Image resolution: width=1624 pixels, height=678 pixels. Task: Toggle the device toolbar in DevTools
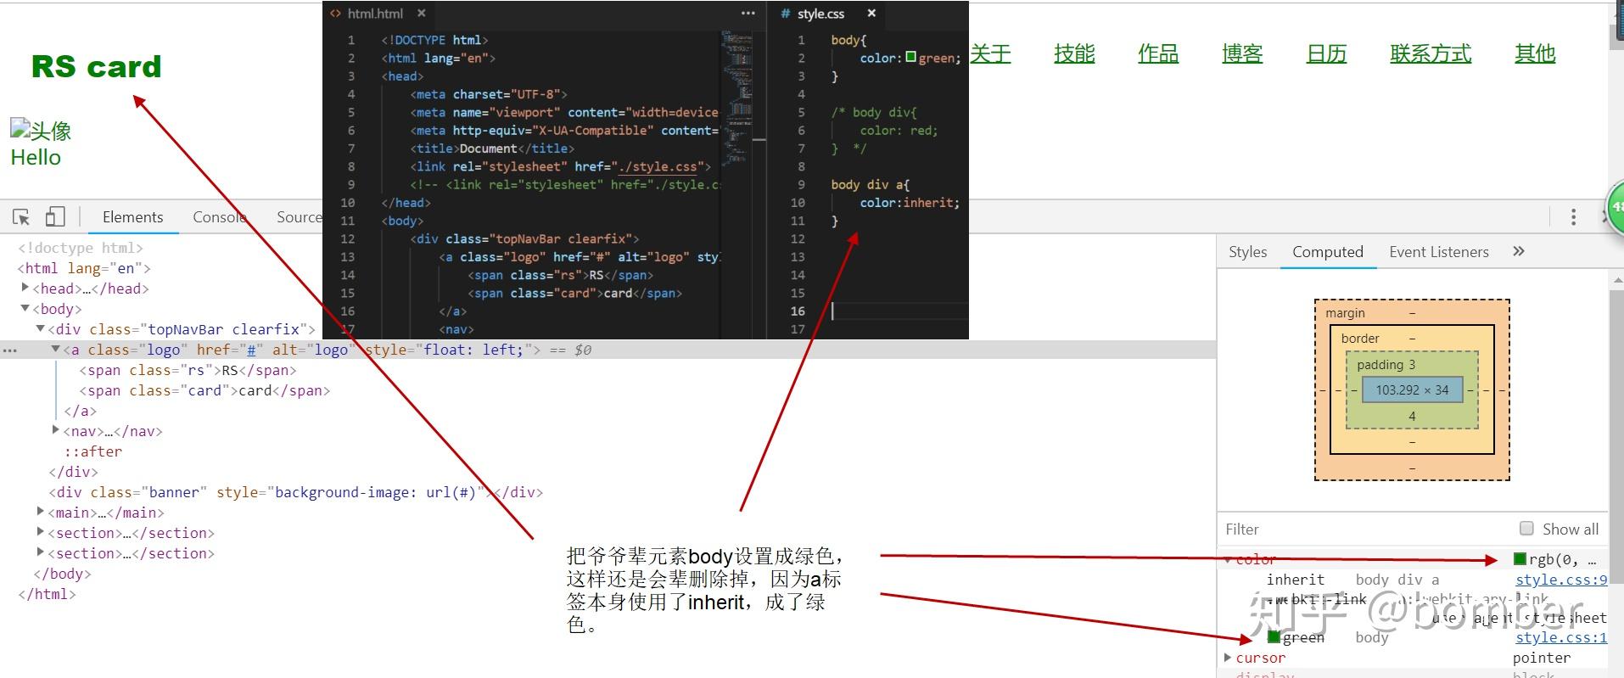(x=55, y=217)
